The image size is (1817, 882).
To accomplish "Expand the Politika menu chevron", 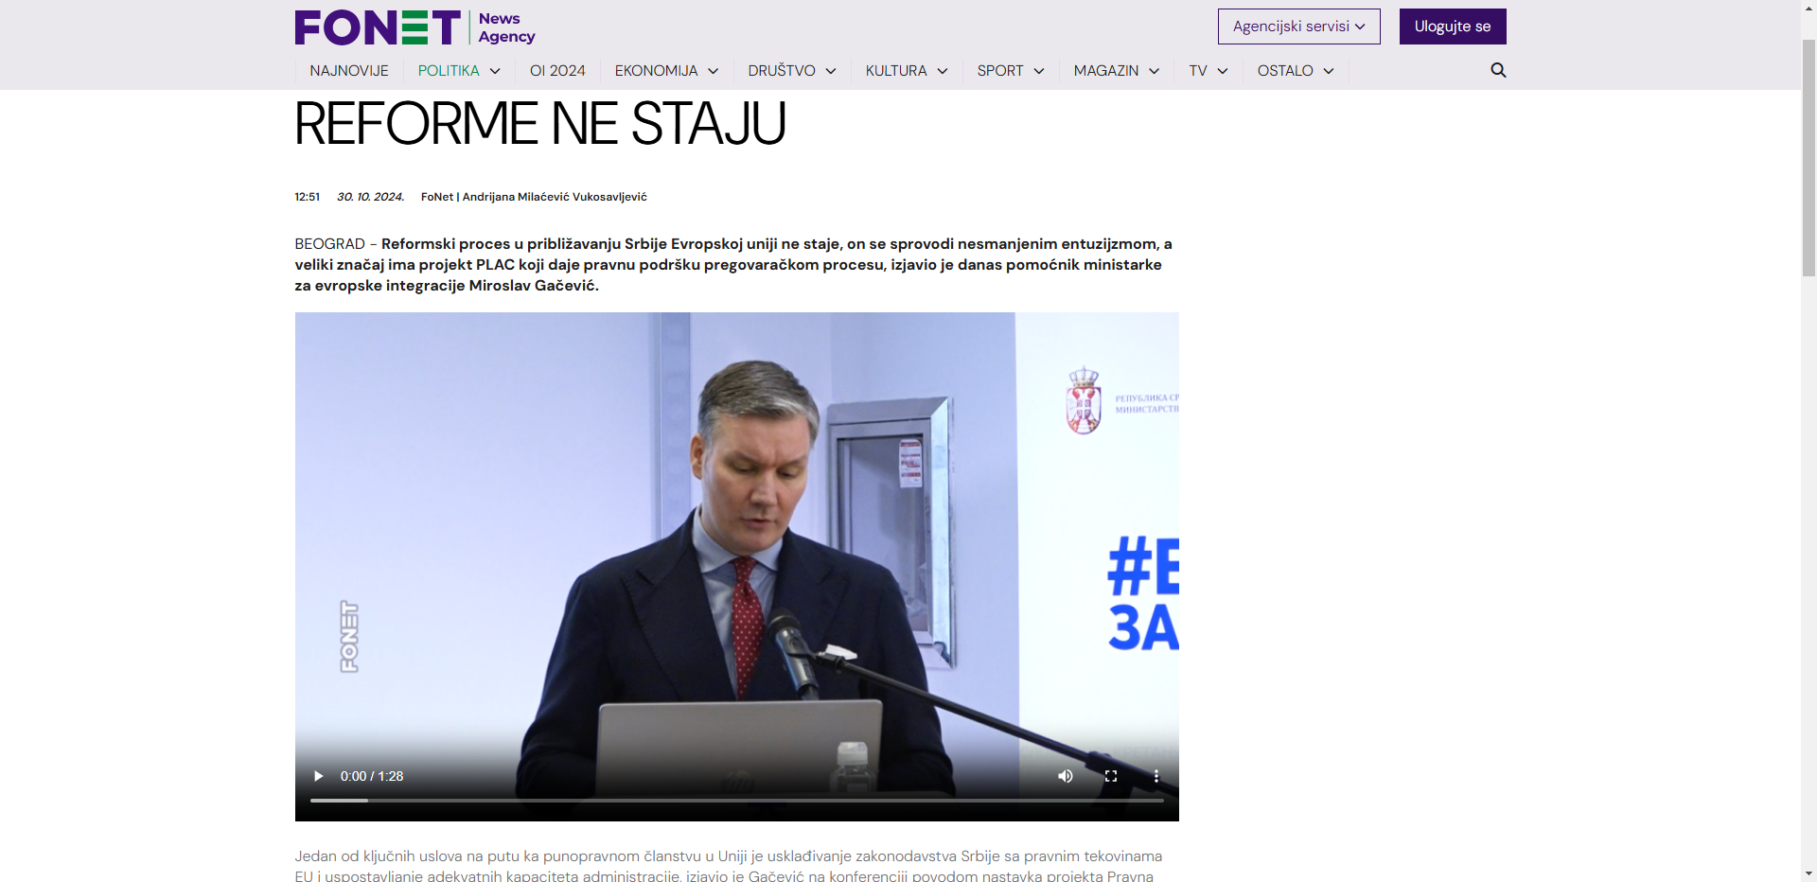I will tap(495, 71).
